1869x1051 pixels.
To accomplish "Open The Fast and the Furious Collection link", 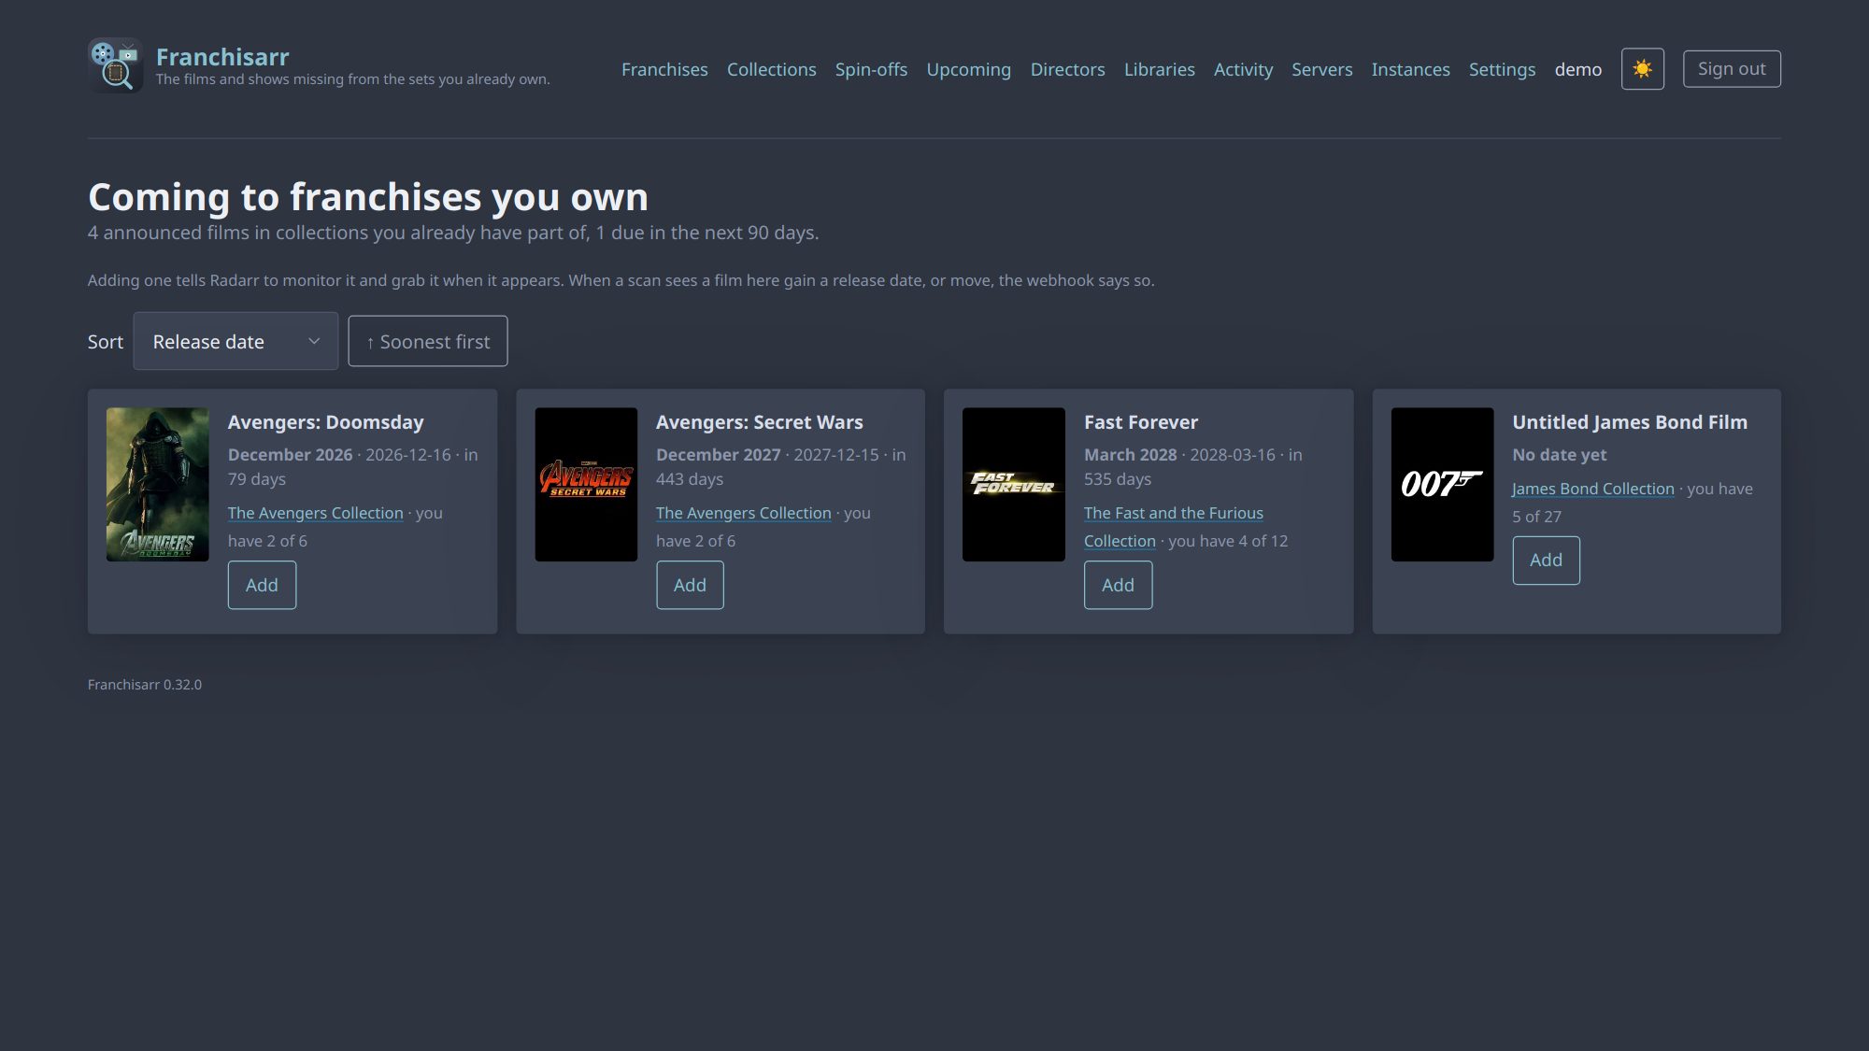I will tap(1174, 527).
